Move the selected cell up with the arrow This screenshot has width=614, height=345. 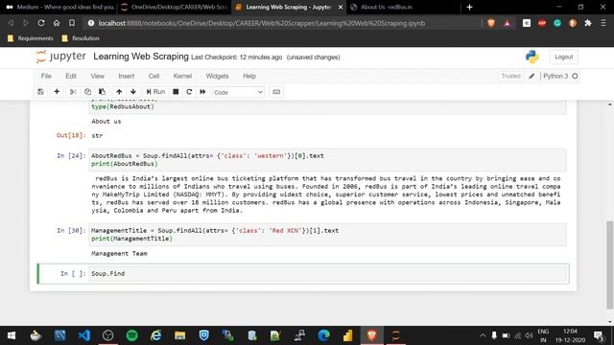[119, 92]
